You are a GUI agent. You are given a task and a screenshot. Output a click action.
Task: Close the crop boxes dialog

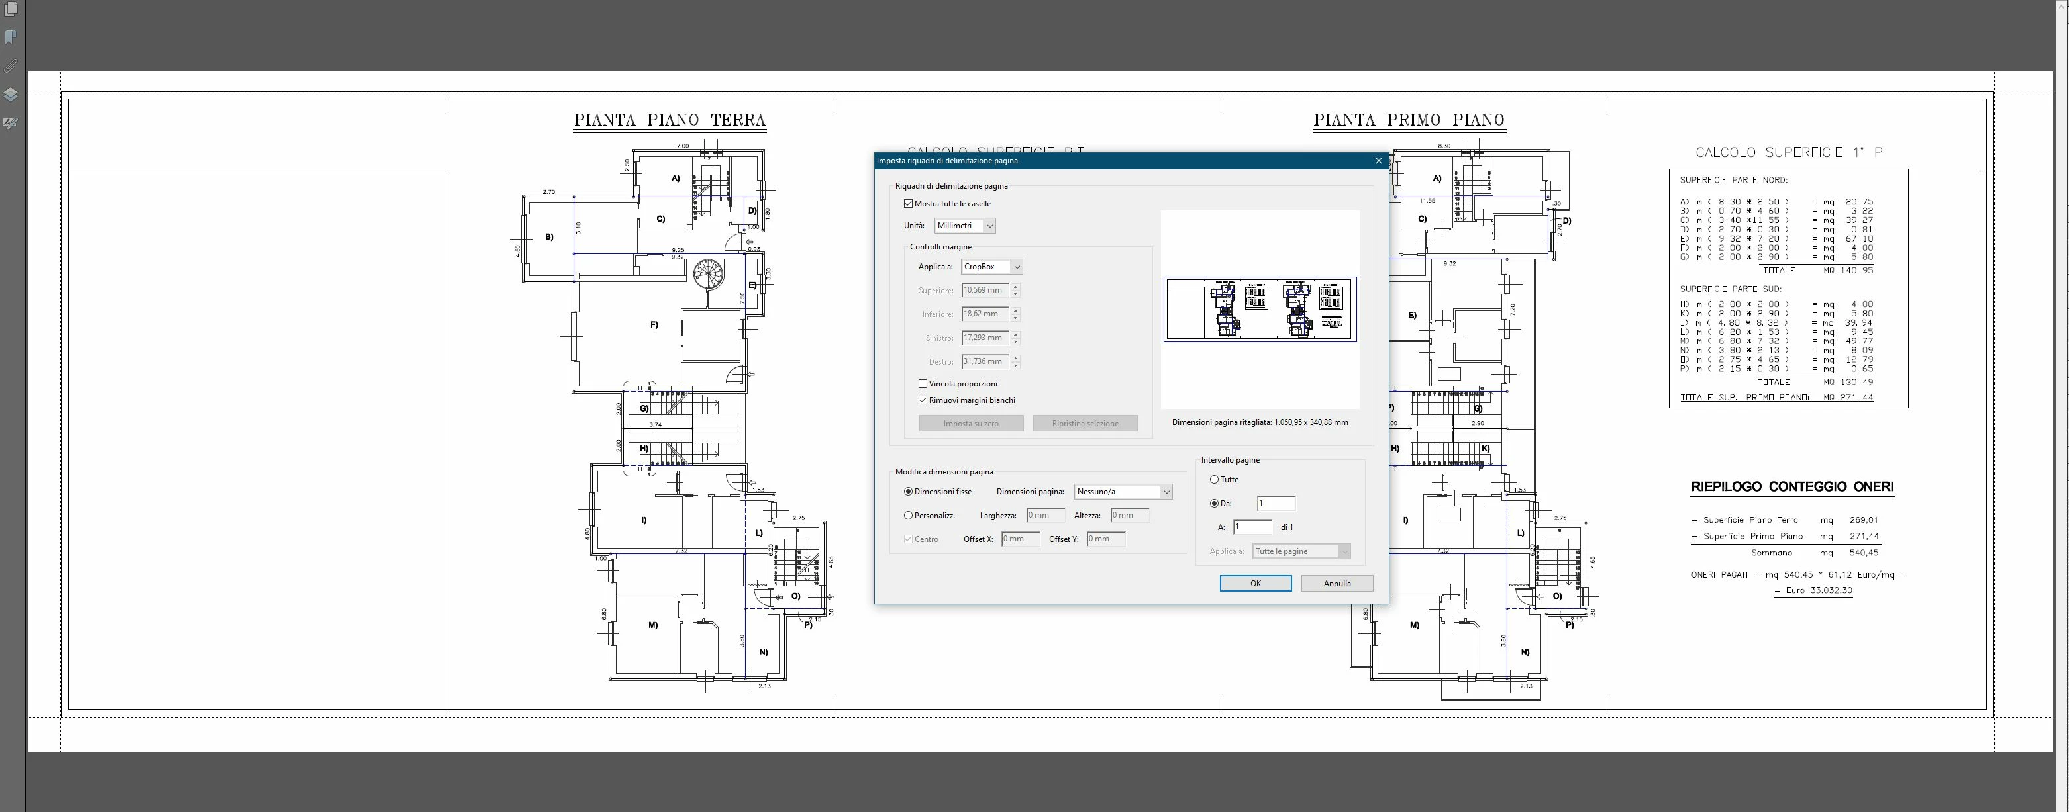pos(1378,160)
